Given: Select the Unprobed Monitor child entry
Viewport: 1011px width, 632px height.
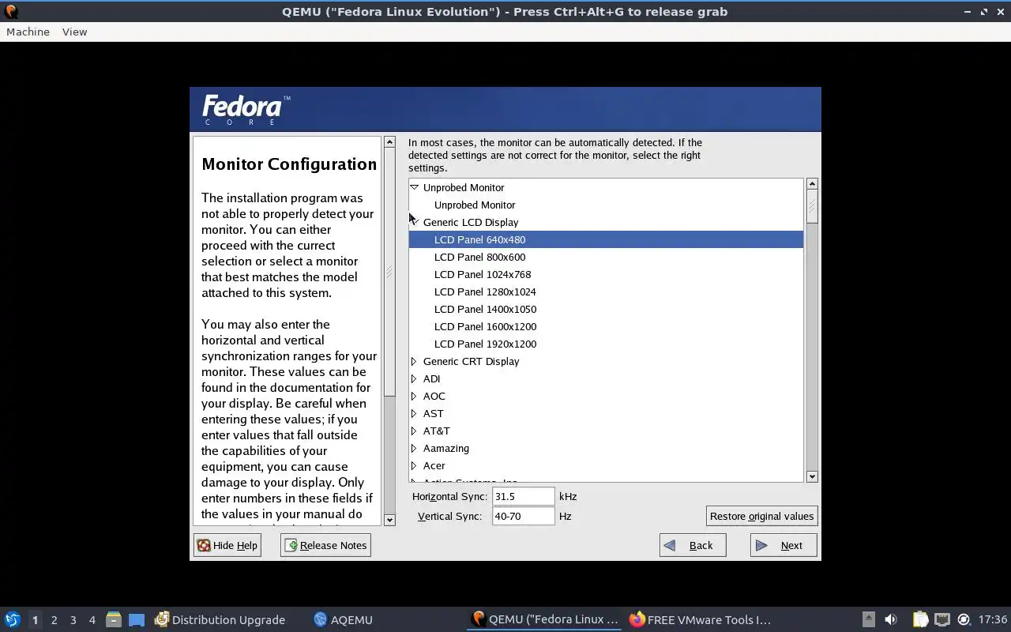Looking at the screenshot, I should [606, 205].
